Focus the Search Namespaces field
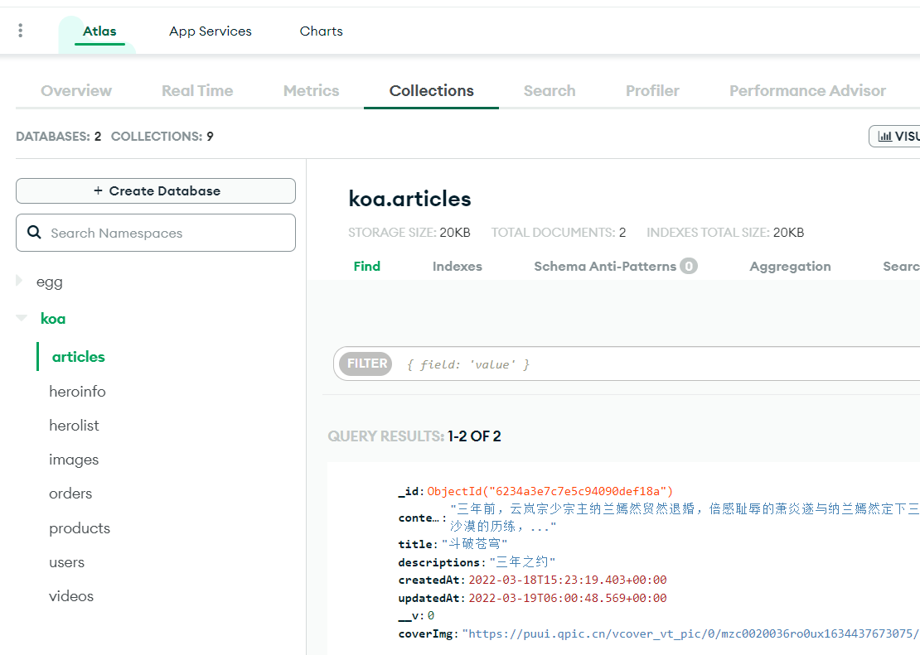The height and width of the screenshot is (655, 920). (x=166, y=233)
